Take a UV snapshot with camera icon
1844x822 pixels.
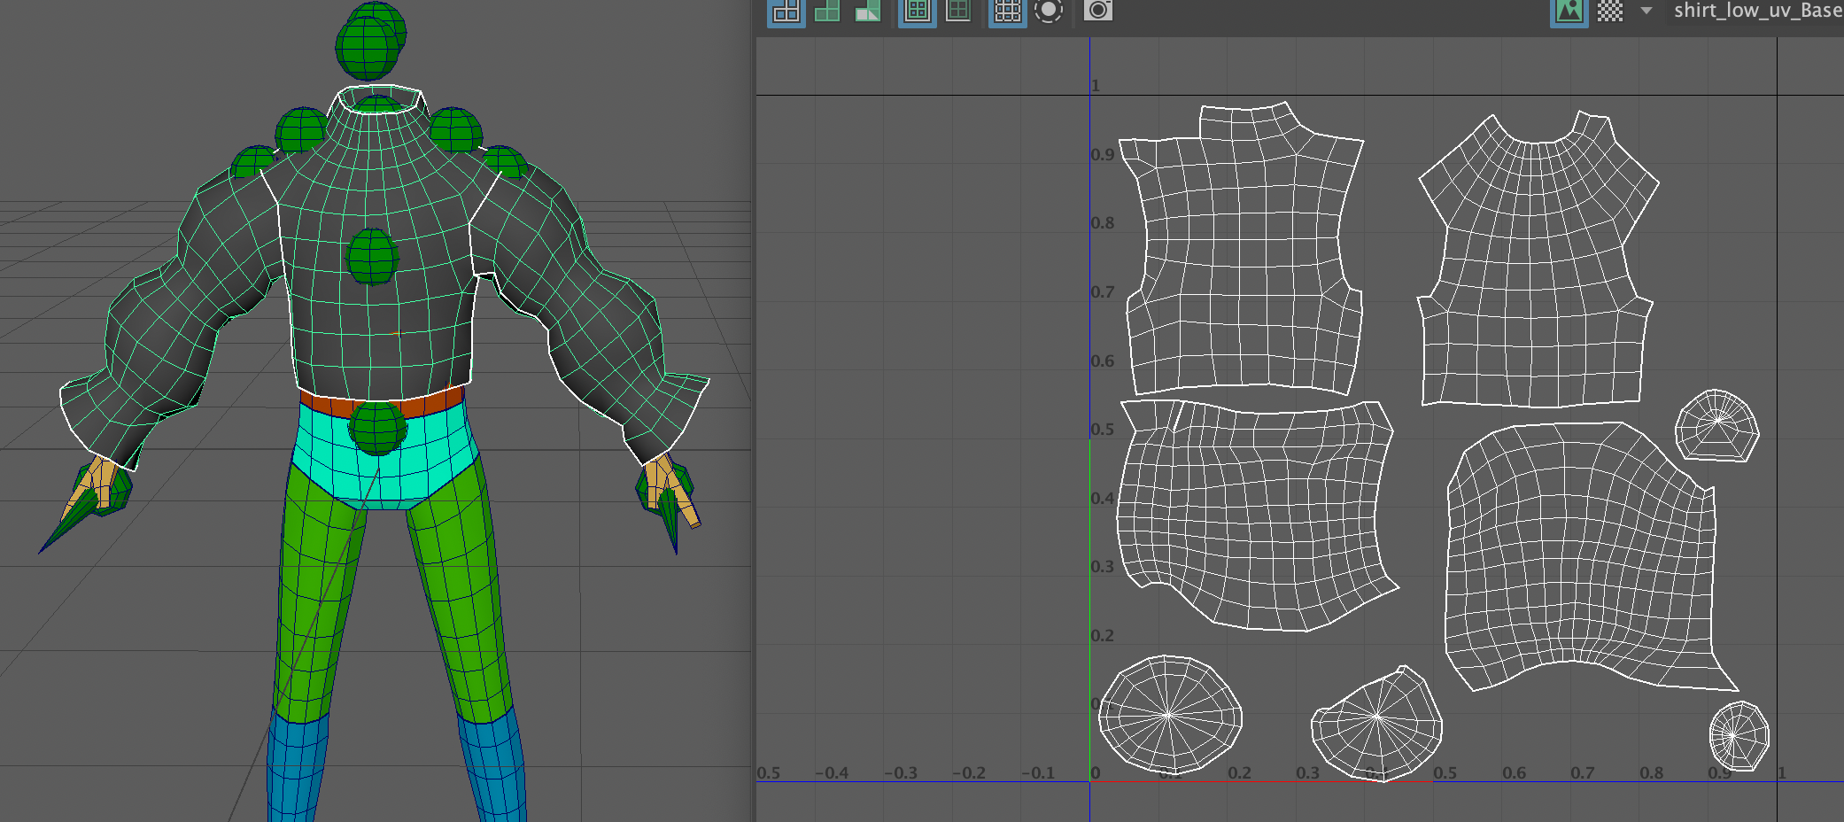coord(1098,12)
